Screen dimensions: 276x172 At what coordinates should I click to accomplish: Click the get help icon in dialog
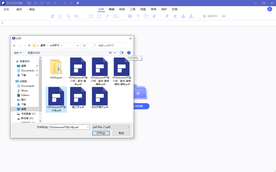129,53
